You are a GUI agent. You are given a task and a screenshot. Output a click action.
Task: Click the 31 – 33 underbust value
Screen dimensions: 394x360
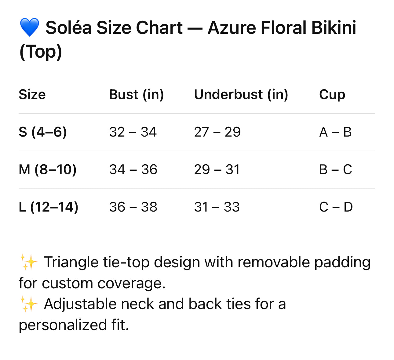(217, 207)
